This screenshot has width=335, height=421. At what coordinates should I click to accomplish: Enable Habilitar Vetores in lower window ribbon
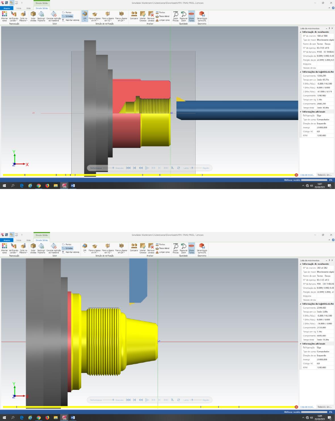point(69,252)
